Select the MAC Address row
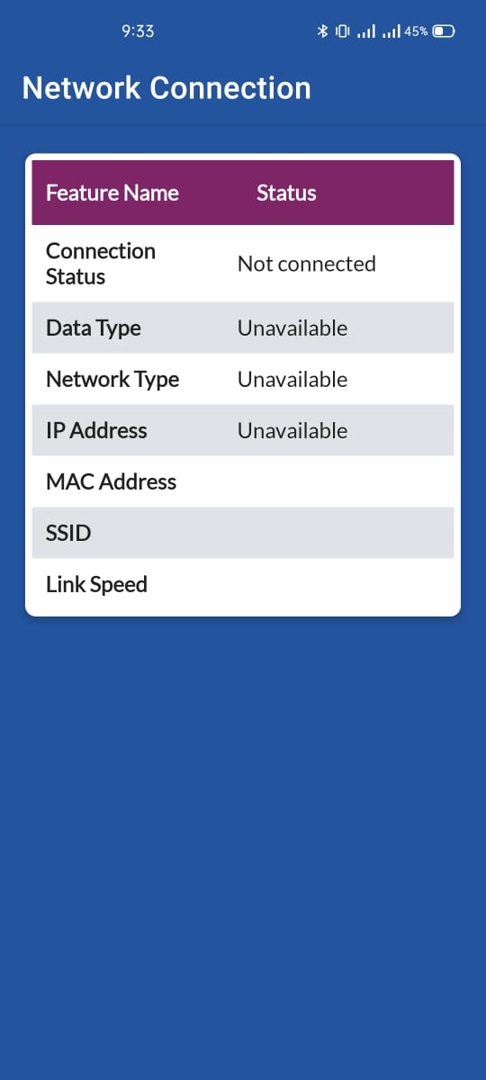The height and width of the screenshot is (1080, 486). 243,481
